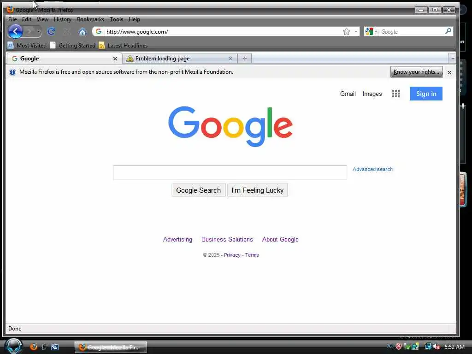472x354 pixels.
Task: Go to the Home page icon
Action: click(x=82, y=31)
